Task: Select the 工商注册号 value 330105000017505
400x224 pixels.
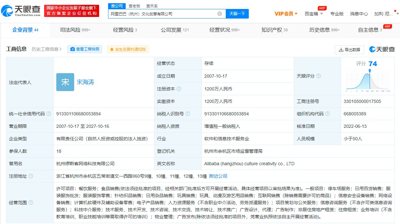Action: click(x=362, y=101)
